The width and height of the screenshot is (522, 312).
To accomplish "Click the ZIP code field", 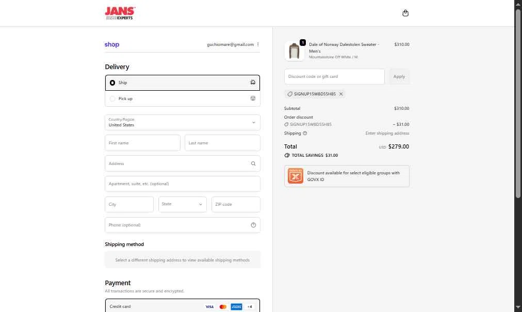I will pos(236,204).
